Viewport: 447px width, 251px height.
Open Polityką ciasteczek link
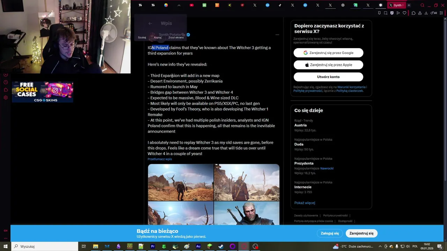pyautogui.click(x=349, y=91)
